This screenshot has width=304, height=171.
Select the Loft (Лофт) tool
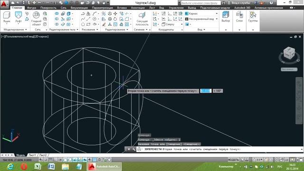(x=19, y=17)
